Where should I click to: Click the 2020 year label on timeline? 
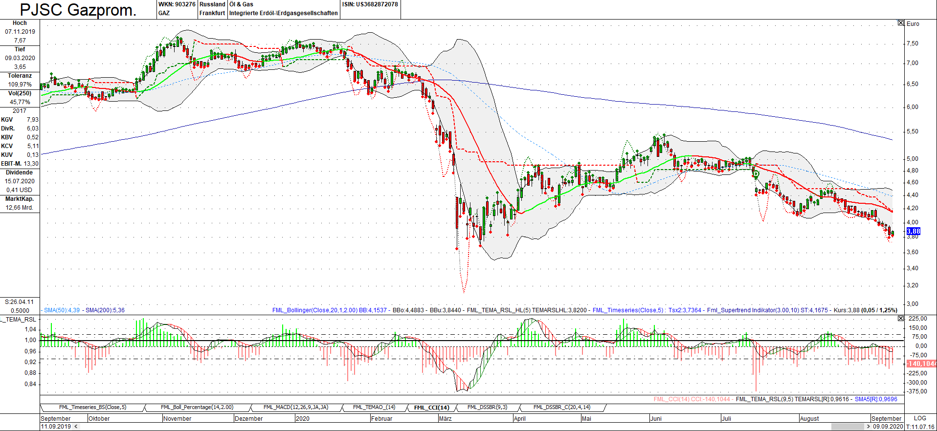(x=303, y=419)
